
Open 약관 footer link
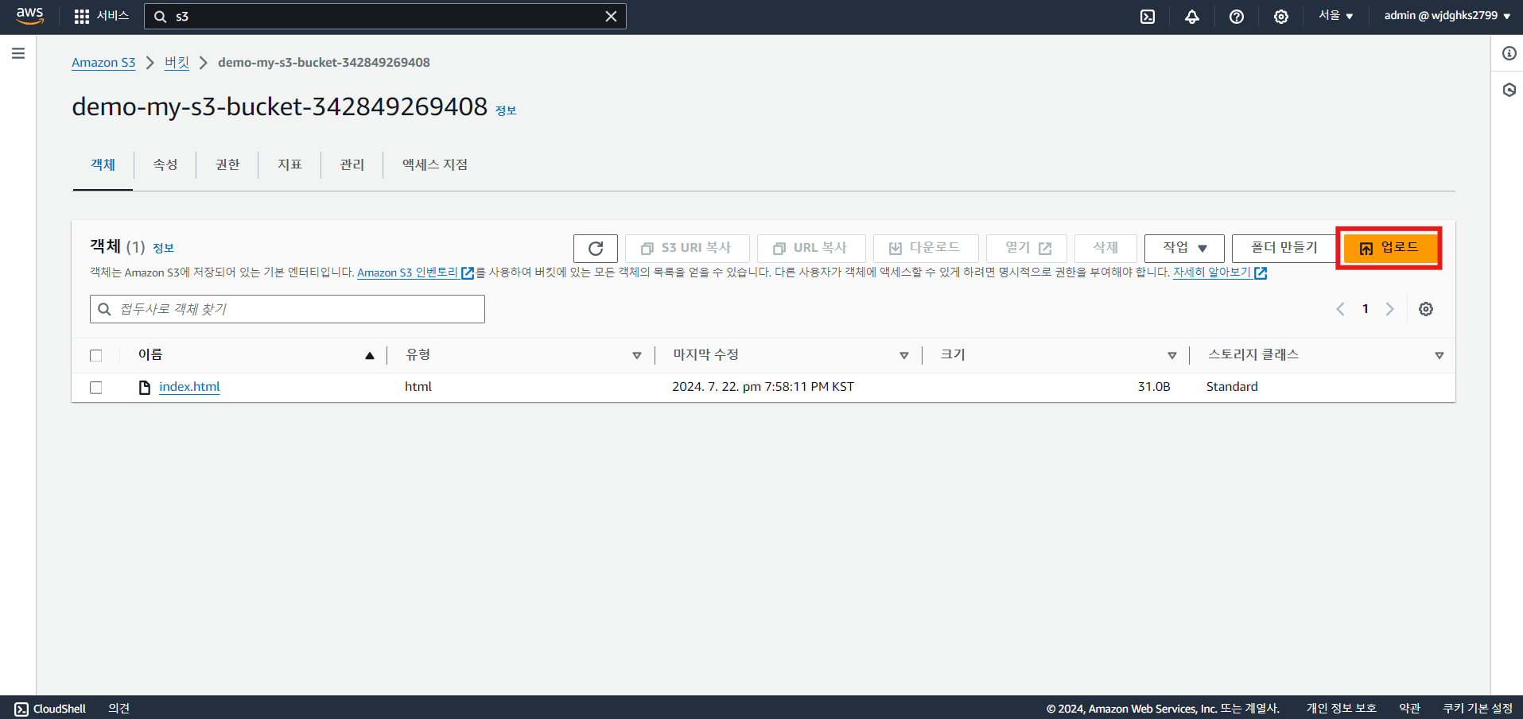click(1409, 709)
